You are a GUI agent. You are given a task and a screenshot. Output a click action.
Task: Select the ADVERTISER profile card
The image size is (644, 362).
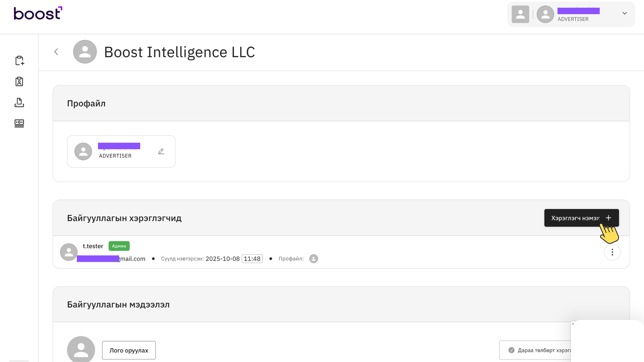[x=121, y=152]
